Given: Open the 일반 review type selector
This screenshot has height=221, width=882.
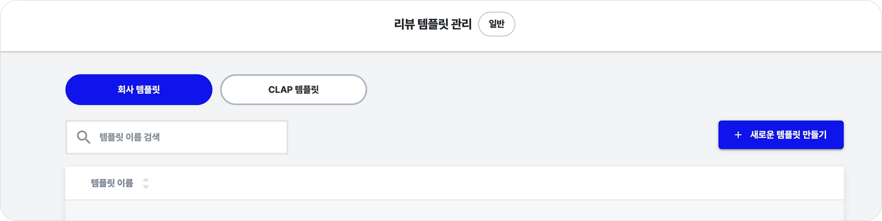Looking at the screenshot, I should pyautogui.click(x=496, y=24).
